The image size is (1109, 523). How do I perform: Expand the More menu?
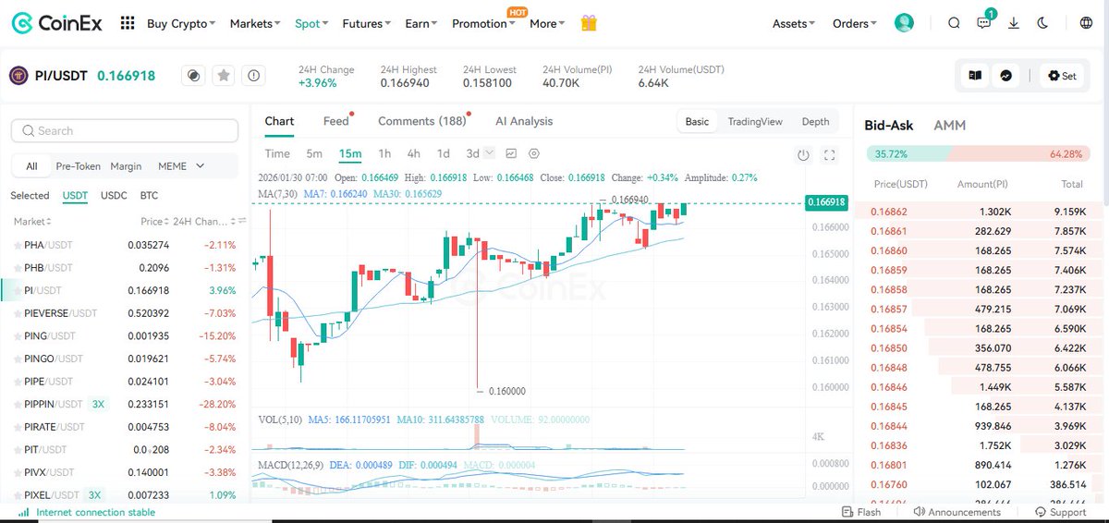(x=547, y=23)
